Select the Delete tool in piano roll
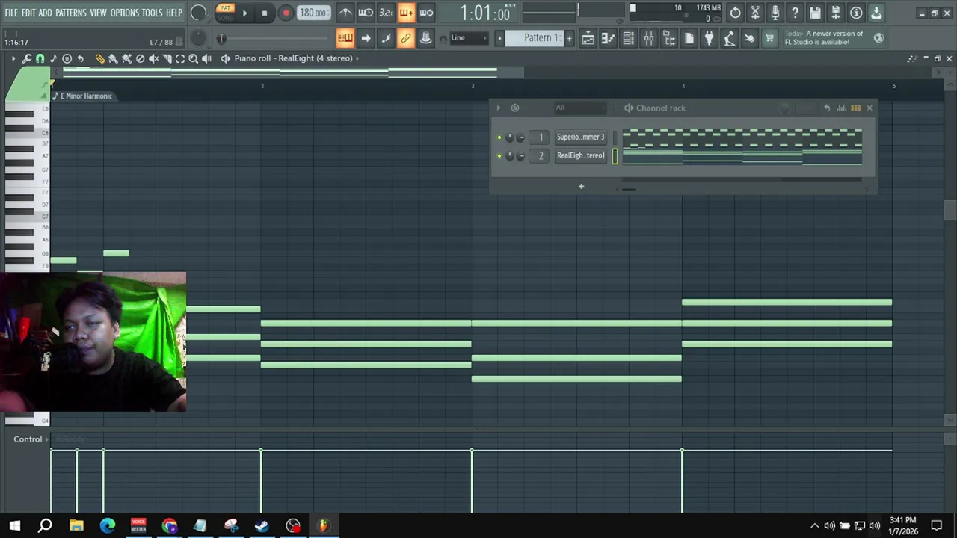 click(x=140, y=58)
